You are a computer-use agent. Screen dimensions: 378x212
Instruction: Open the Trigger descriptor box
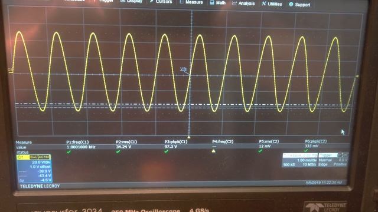pos(333,160)
